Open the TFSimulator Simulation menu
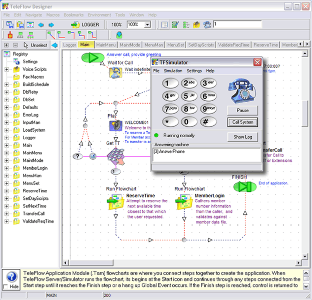Screen dimensions: 312x300 173,71
